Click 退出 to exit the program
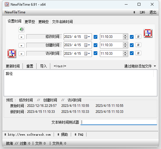Screen dimensions: 161x149 153,12
